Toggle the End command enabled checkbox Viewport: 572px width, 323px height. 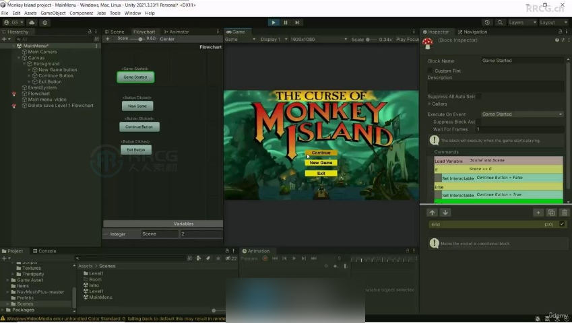[x=562, y=224]
